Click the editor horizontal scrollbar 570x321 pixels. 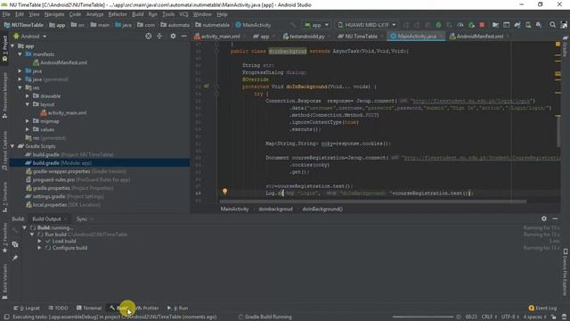pos(372,202)
